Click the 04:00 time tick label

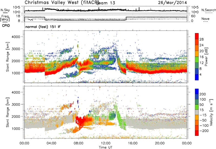tap(51, 143)
